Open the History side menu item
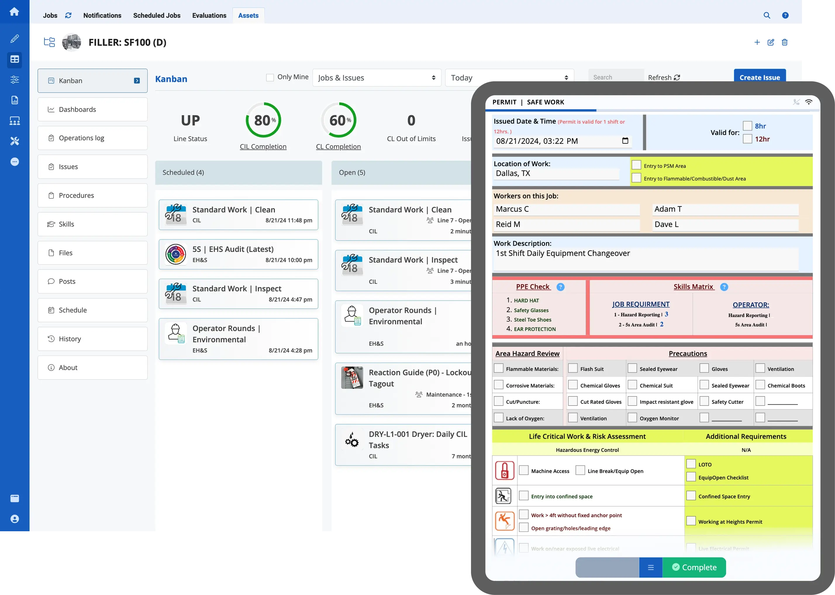Screen dimensions: 835x595 pos(93,339)
